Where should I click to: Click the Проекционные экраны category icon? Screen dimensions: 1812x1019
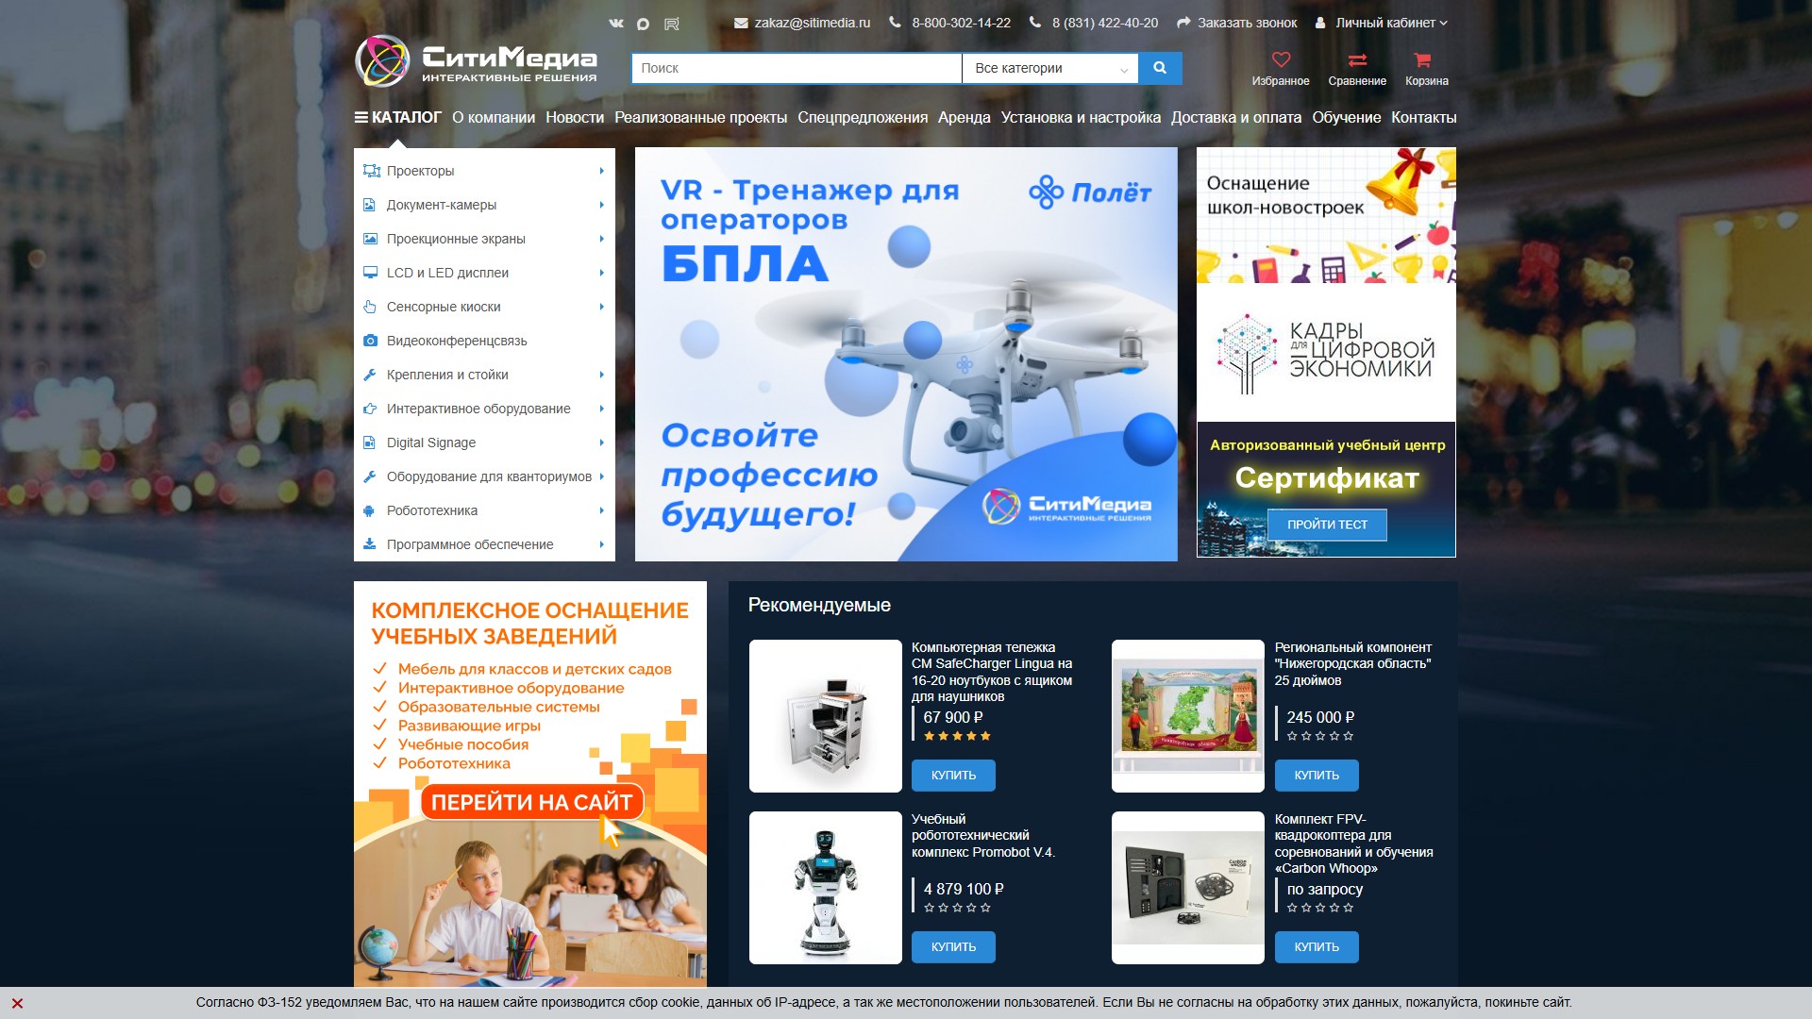pos(370,239)
